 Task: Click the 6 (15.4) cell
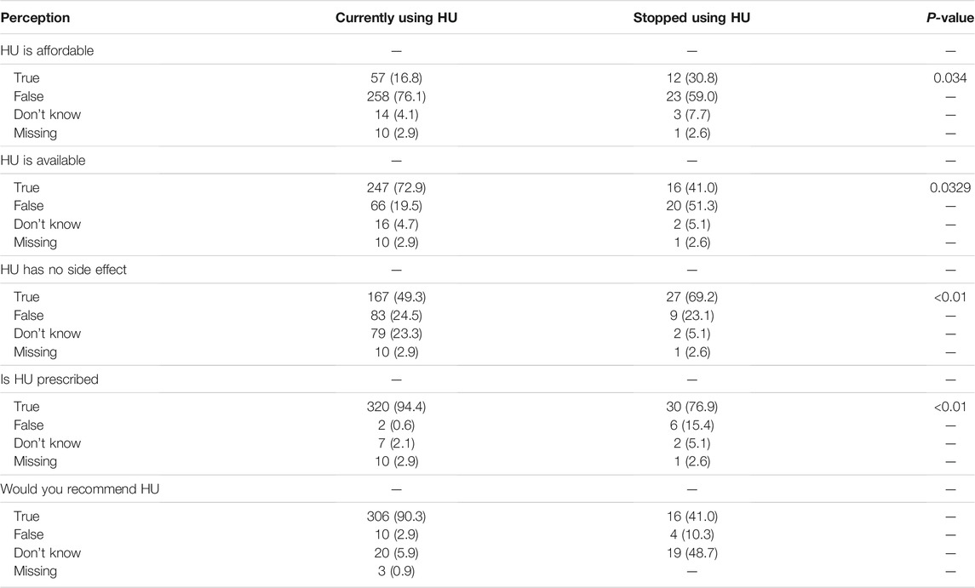pos(691,425)
